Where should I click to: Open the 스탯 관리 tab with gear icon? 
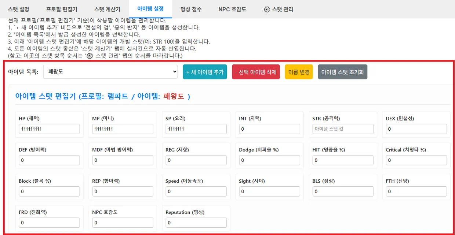click(x=279, y=9)
